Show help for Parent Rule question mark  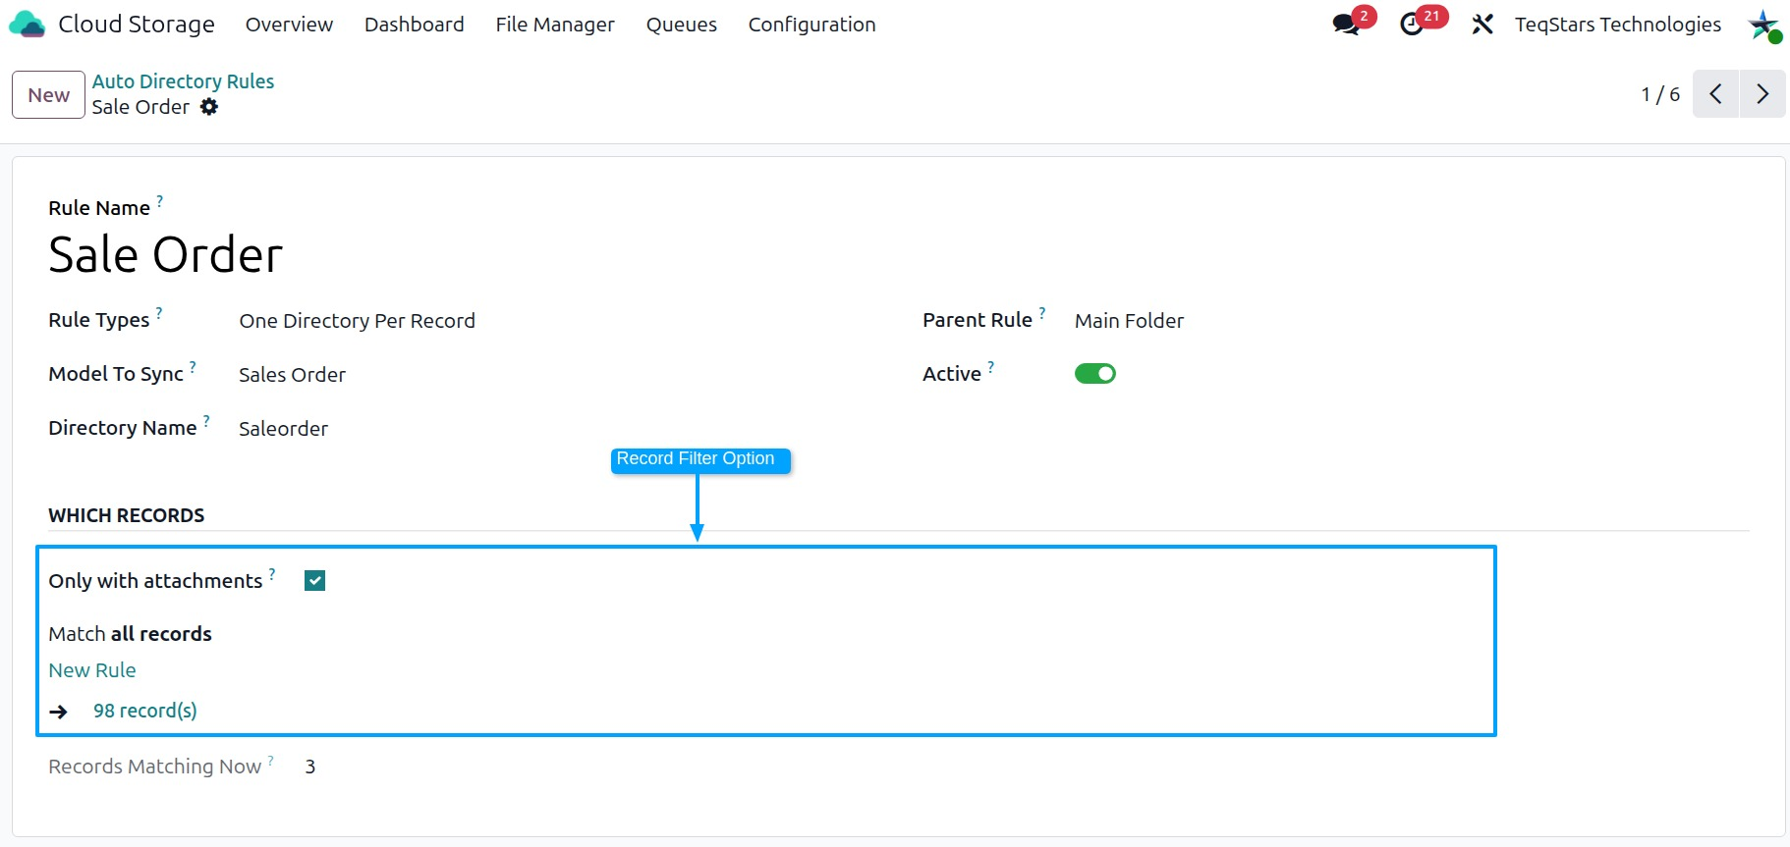tap(1042, 312)
